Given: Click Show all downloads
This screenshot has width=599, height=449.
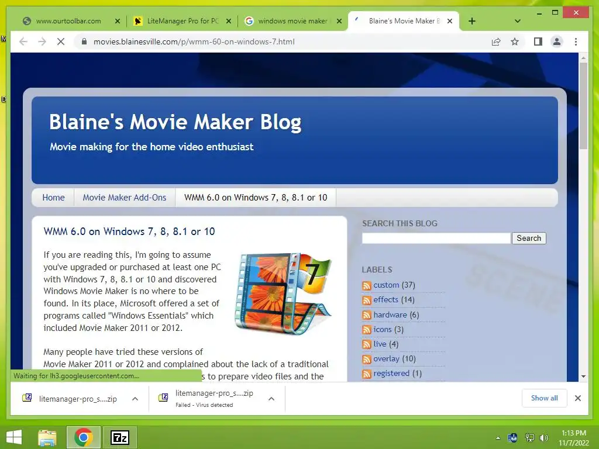Looking at the screenshot, I should pyautogui.click(x=544, y=398).
